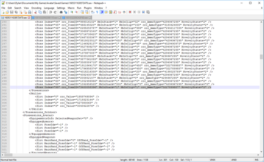Click line number 301 in the margin
Image resolution: width=264 pixels, height=162 pixels.
pos(4,87)
